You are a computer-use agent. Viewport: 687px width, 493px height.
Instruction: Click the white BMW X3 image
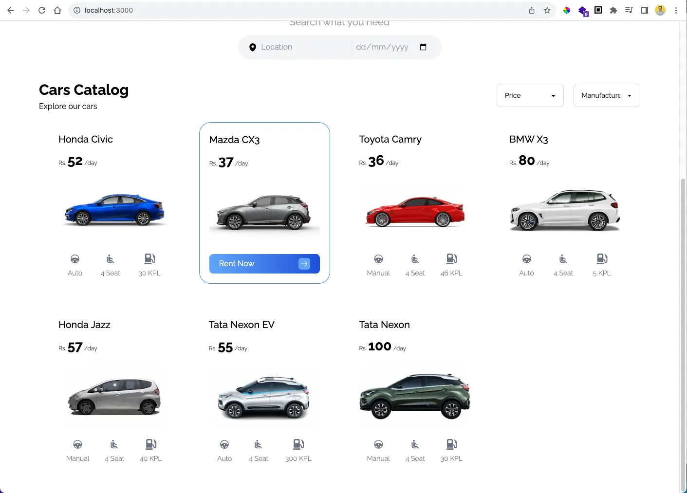tap(565, 210)
